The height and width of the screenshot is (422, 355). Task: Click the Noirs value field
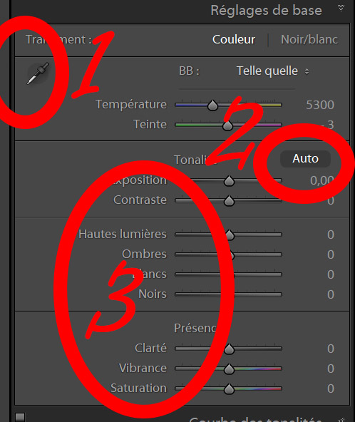[x=331, y=294]
